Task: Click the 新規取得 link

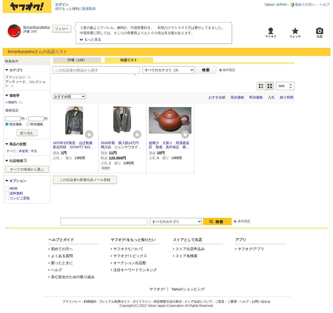Action: coord(89,9)
